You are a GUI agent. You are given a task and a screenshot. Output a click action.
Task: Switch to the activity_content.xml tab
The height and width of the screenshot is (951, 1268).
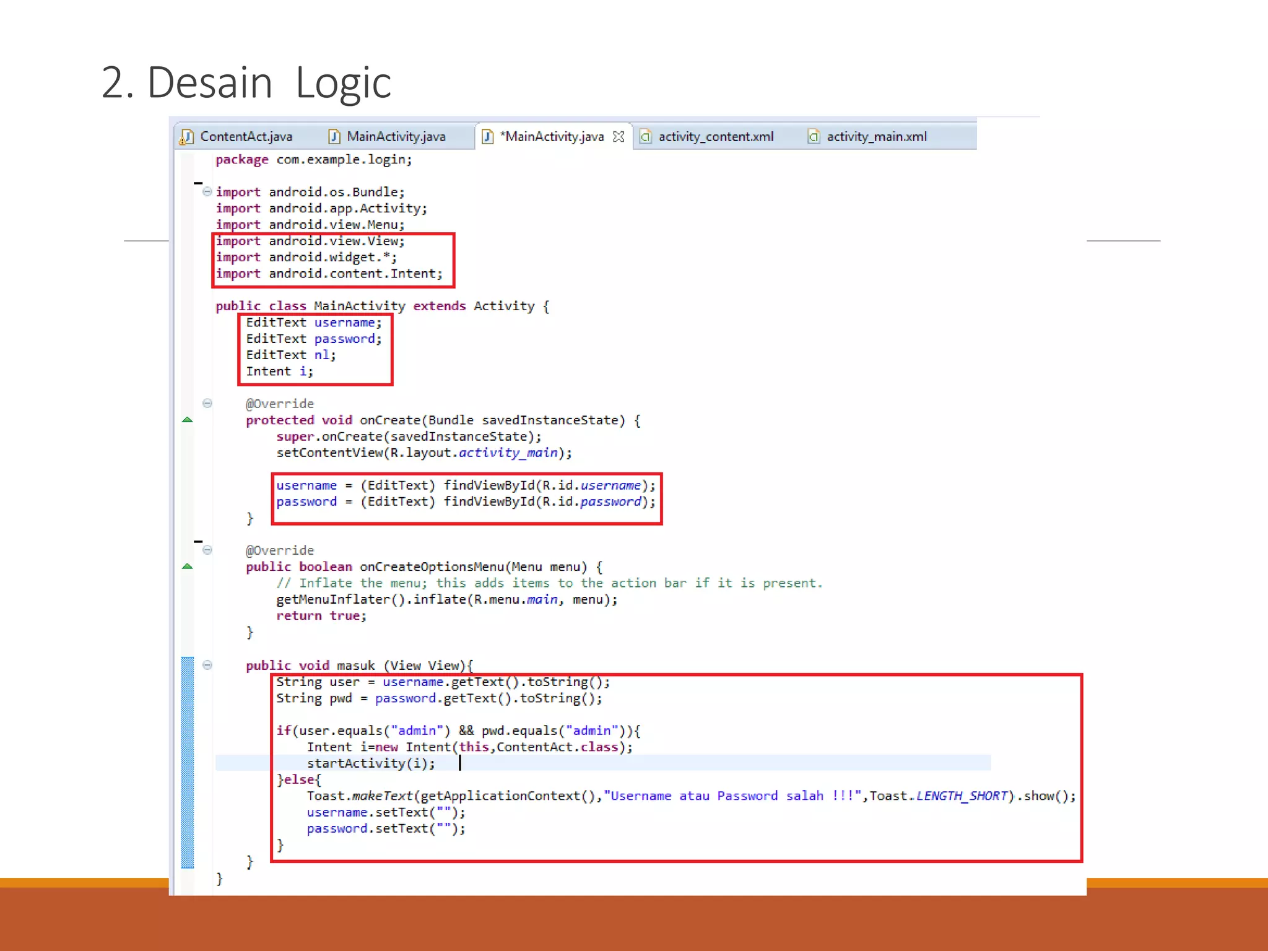pos(716,137)
